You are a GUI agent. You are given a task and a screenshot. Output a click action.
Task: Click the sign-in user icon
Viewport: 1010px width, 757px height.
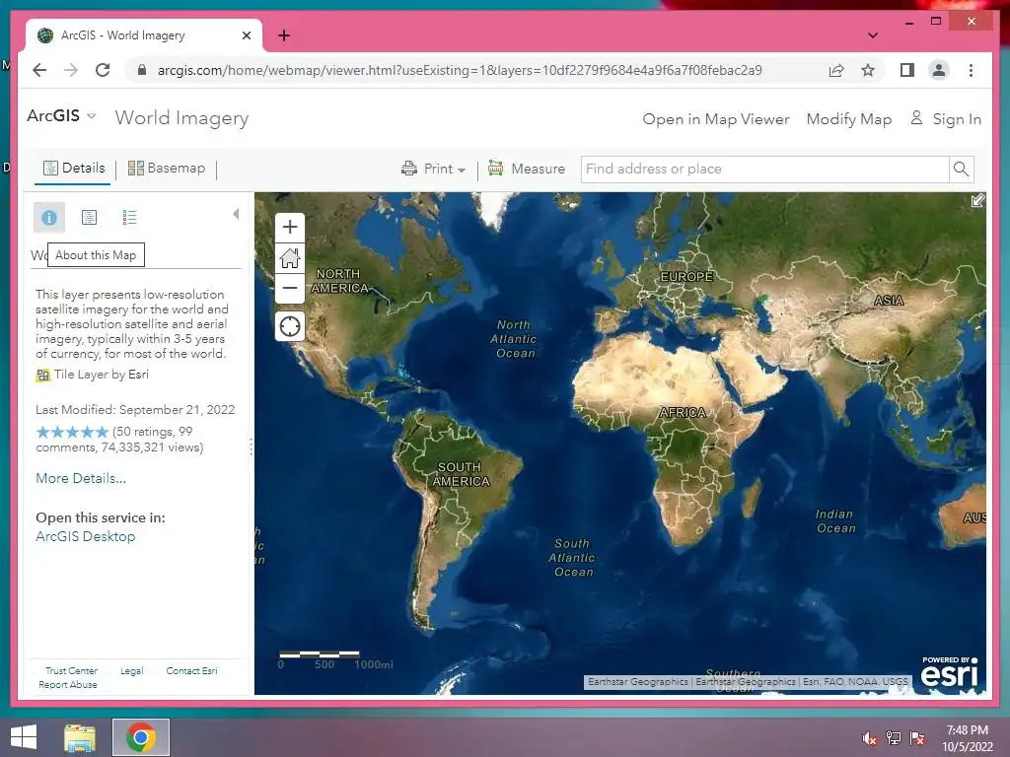(x=916, y=117)
